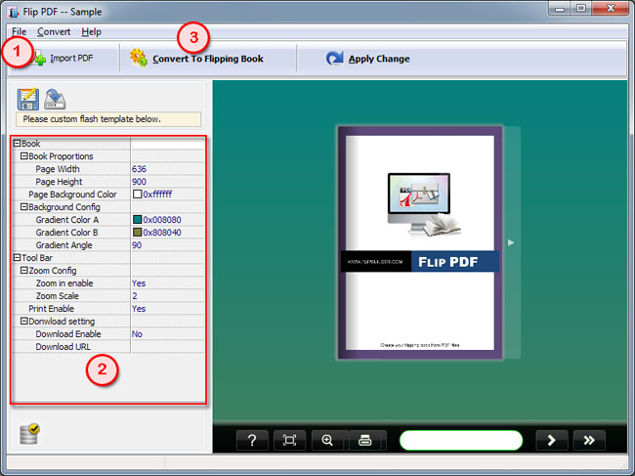Click the zoom in magnifier icon
The height and width of the screenshot is (476, 635).
pyautogui.click(x=327, y=440)
